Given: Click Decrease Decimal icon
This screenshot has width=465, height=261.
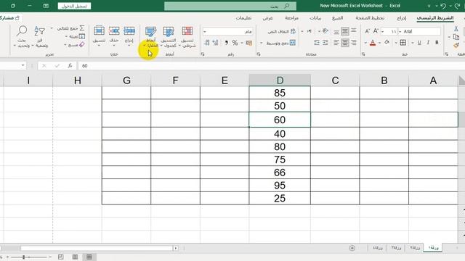Looking at the screenshot, I should point(206,43).
